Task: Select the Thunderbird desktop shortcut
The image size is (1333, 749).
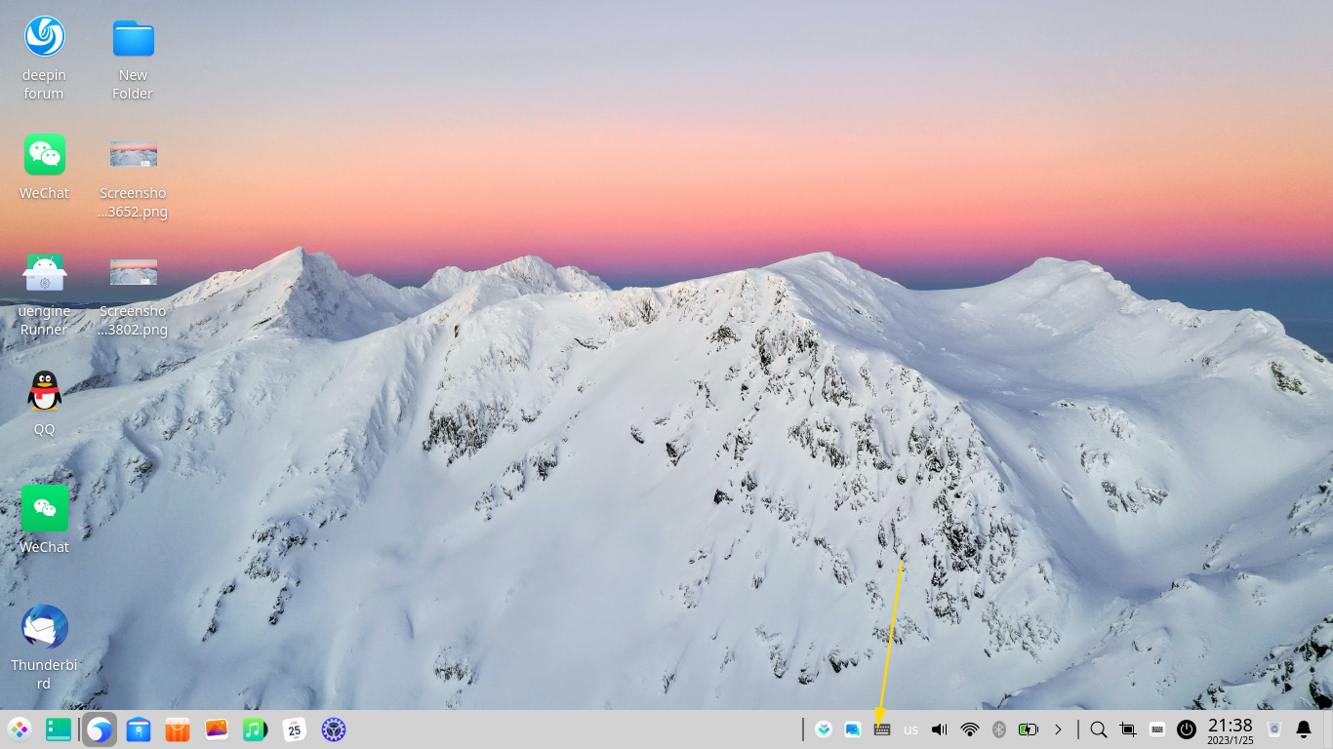Action: point(45,648)
